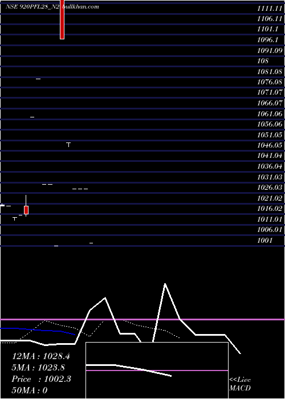Select the 1076.08 price axis label
The width and height of the screenshot is (285, 399).
(270, 82)
